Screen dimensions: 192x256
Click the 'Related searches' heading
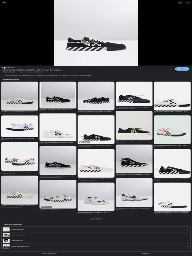pos(13,224)
